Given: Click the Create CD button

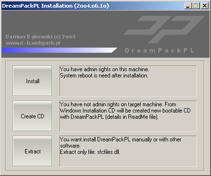Looking at the screenshot, I should (x=32, y=116).
